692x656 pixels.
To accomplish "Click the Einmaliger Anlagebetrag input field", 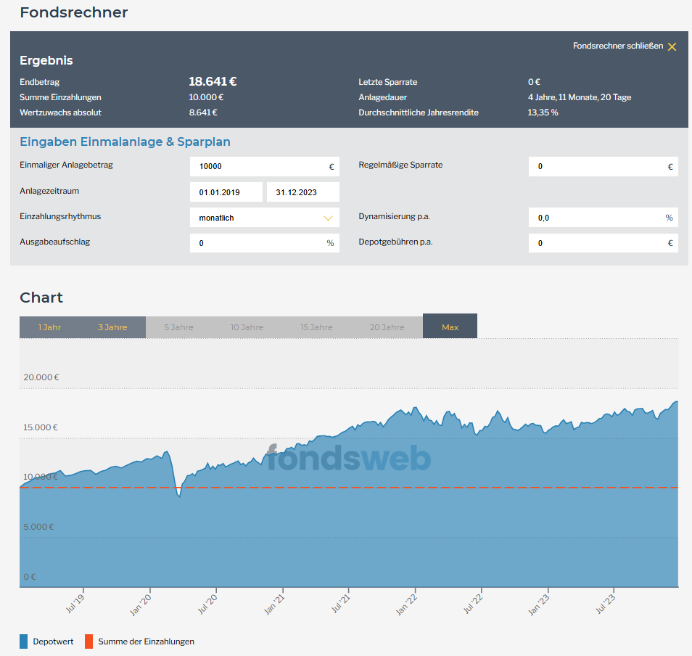I will coord(258,166).
